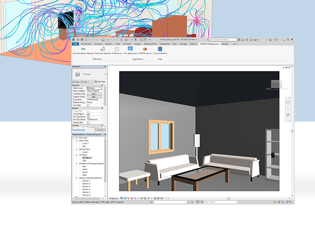Viewport: 315px width, 232px height.
Task: Select Section 3 in the Project Browser
Action: [86, 187]
